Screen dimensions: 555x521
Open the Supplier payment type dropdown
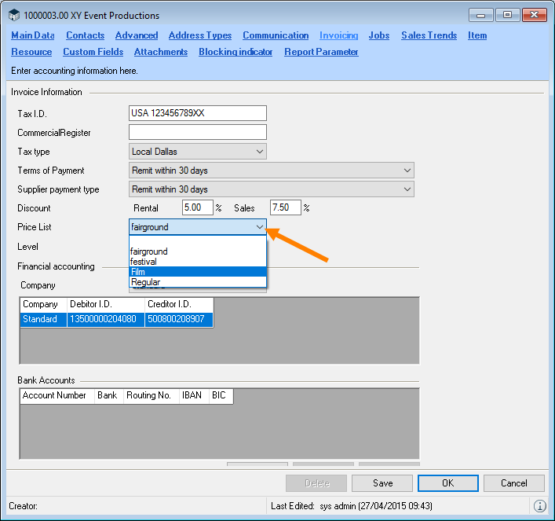coord(407,189)
